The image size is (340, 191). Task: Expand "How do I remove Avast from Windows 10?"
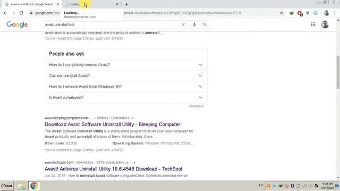pos(126,86)
